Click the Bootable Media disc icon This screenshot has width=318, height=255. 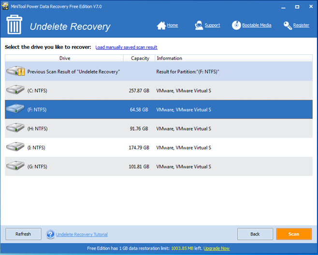pos(236,25)
